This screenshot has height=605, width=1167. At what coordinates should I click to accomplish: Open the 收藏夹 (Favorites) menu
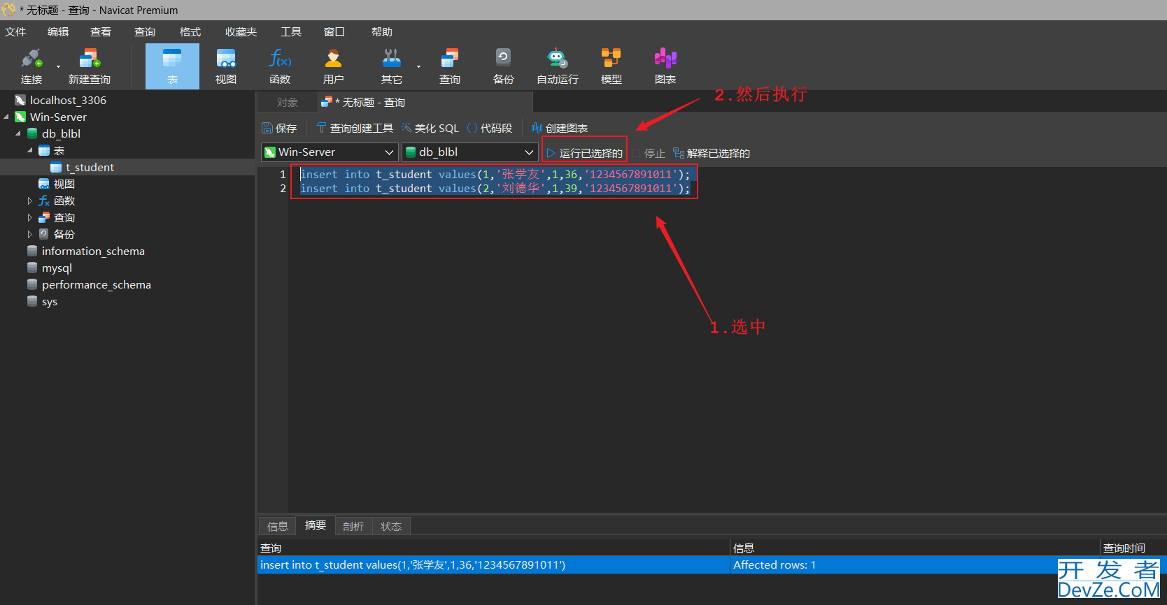click(241, 31)
